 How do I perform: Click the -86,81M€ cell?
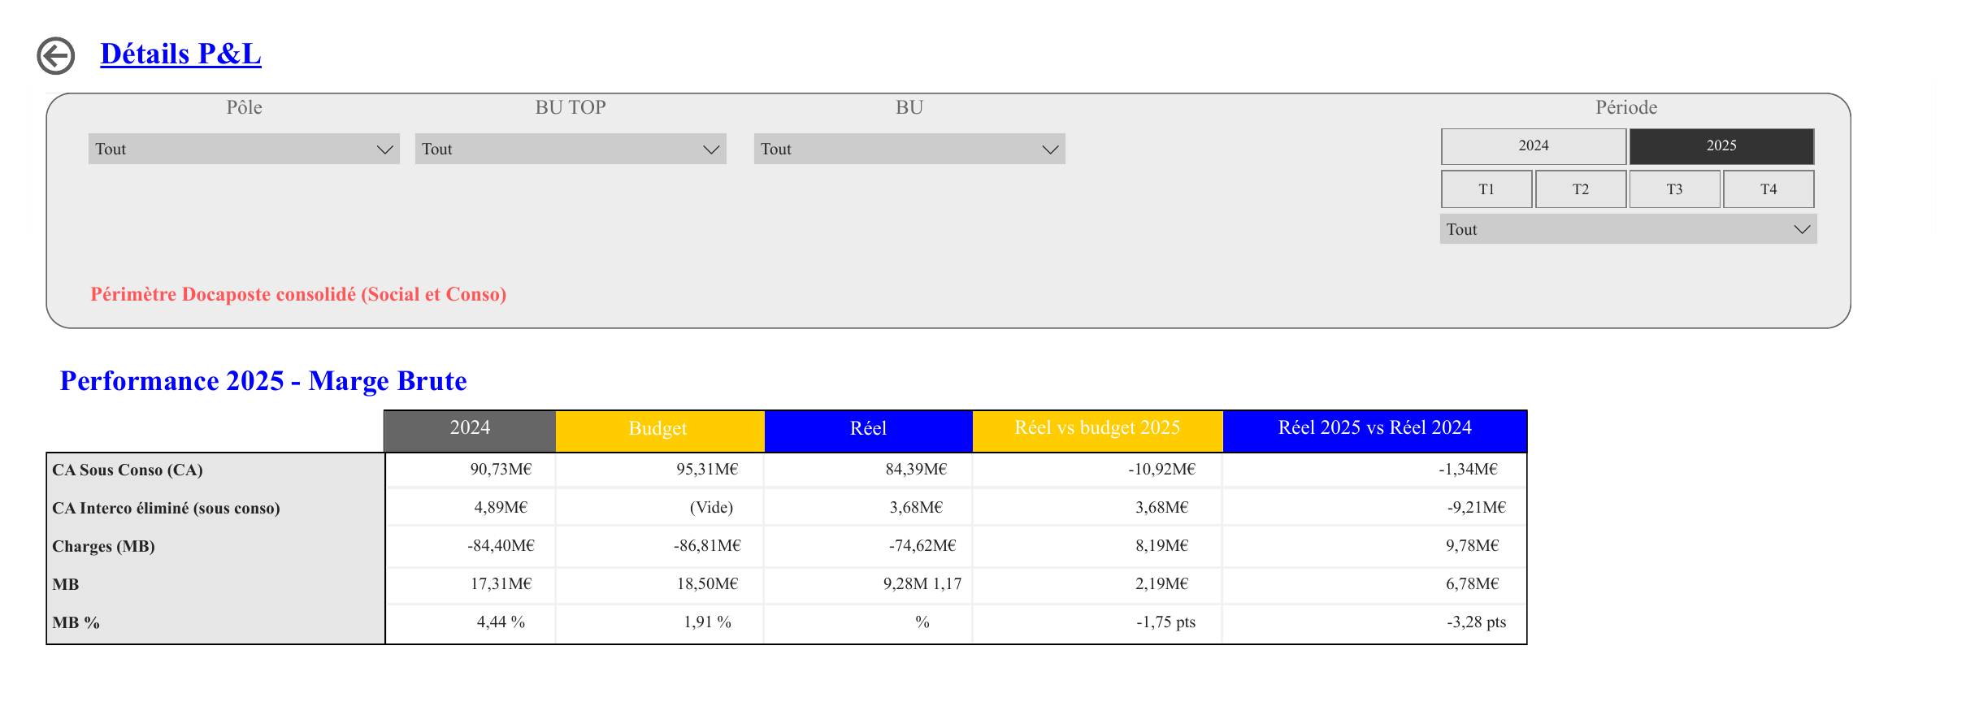coord(659,546)
